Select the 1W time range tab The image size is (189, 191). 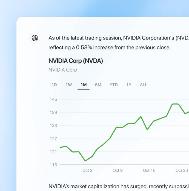click(x=68, y=85)
